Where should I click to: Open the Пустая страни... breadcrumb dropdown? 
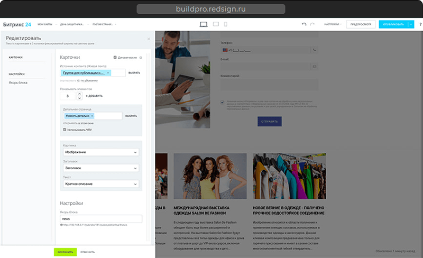[104, 24]
